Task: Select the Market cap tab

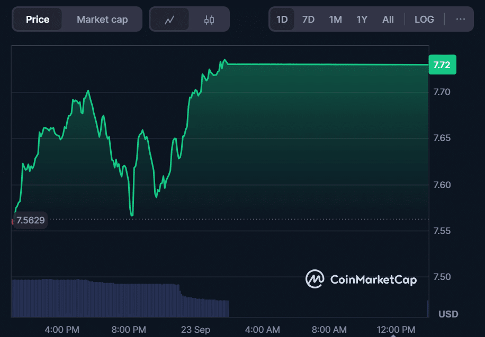Action: click(x=102, y=20)
